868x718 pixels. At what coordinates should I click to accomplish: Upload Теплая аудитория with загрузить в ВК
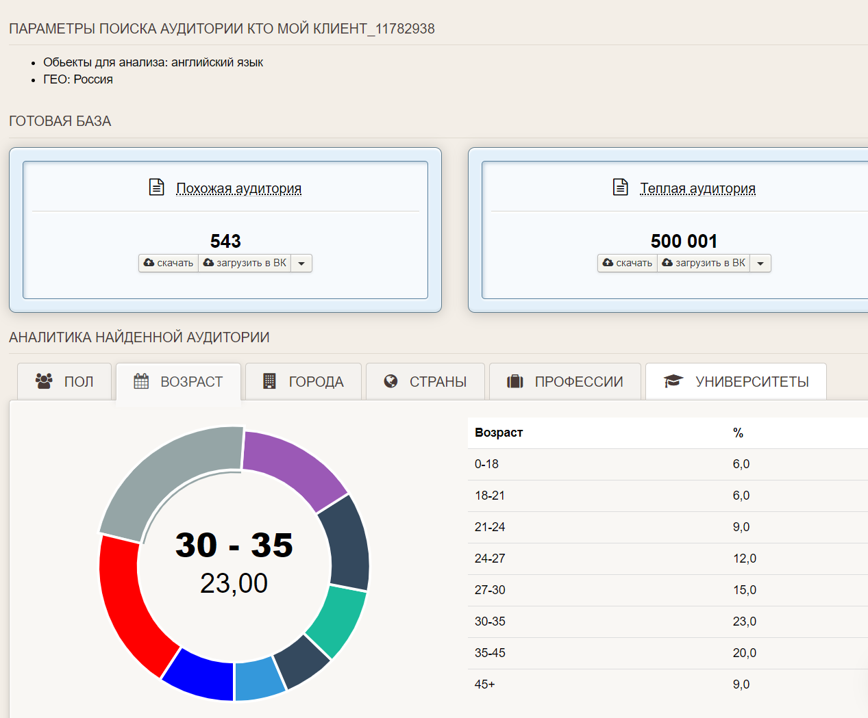[704, 263]
